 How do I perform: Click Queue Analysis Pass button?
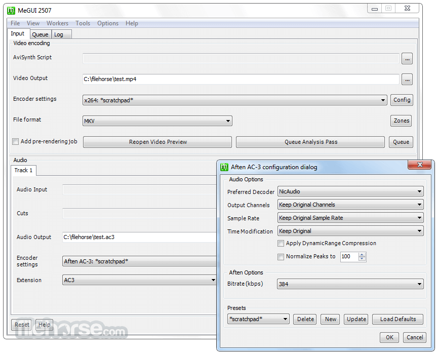[x=310, y=142]
